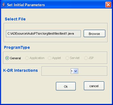Viewport: 113px width, 105px height.
Task: Click the test1.java file path field
Action: [43, 33]
